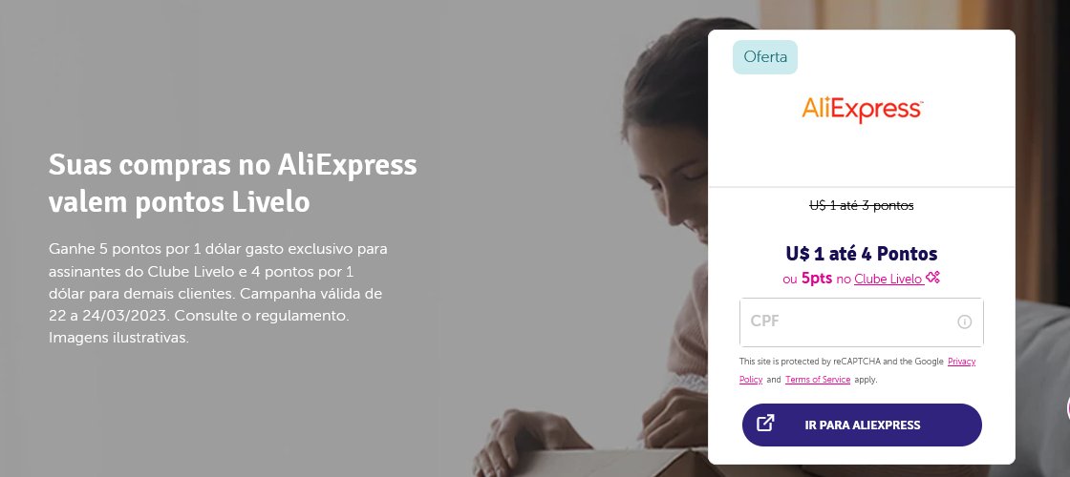Open the Clube Livelo link

coord(888,279)
